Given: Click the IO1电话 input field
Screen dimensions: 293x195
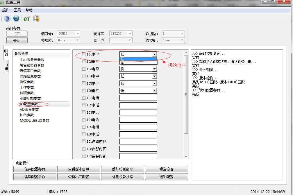Looking at the screenshot, I should [138, 98].
